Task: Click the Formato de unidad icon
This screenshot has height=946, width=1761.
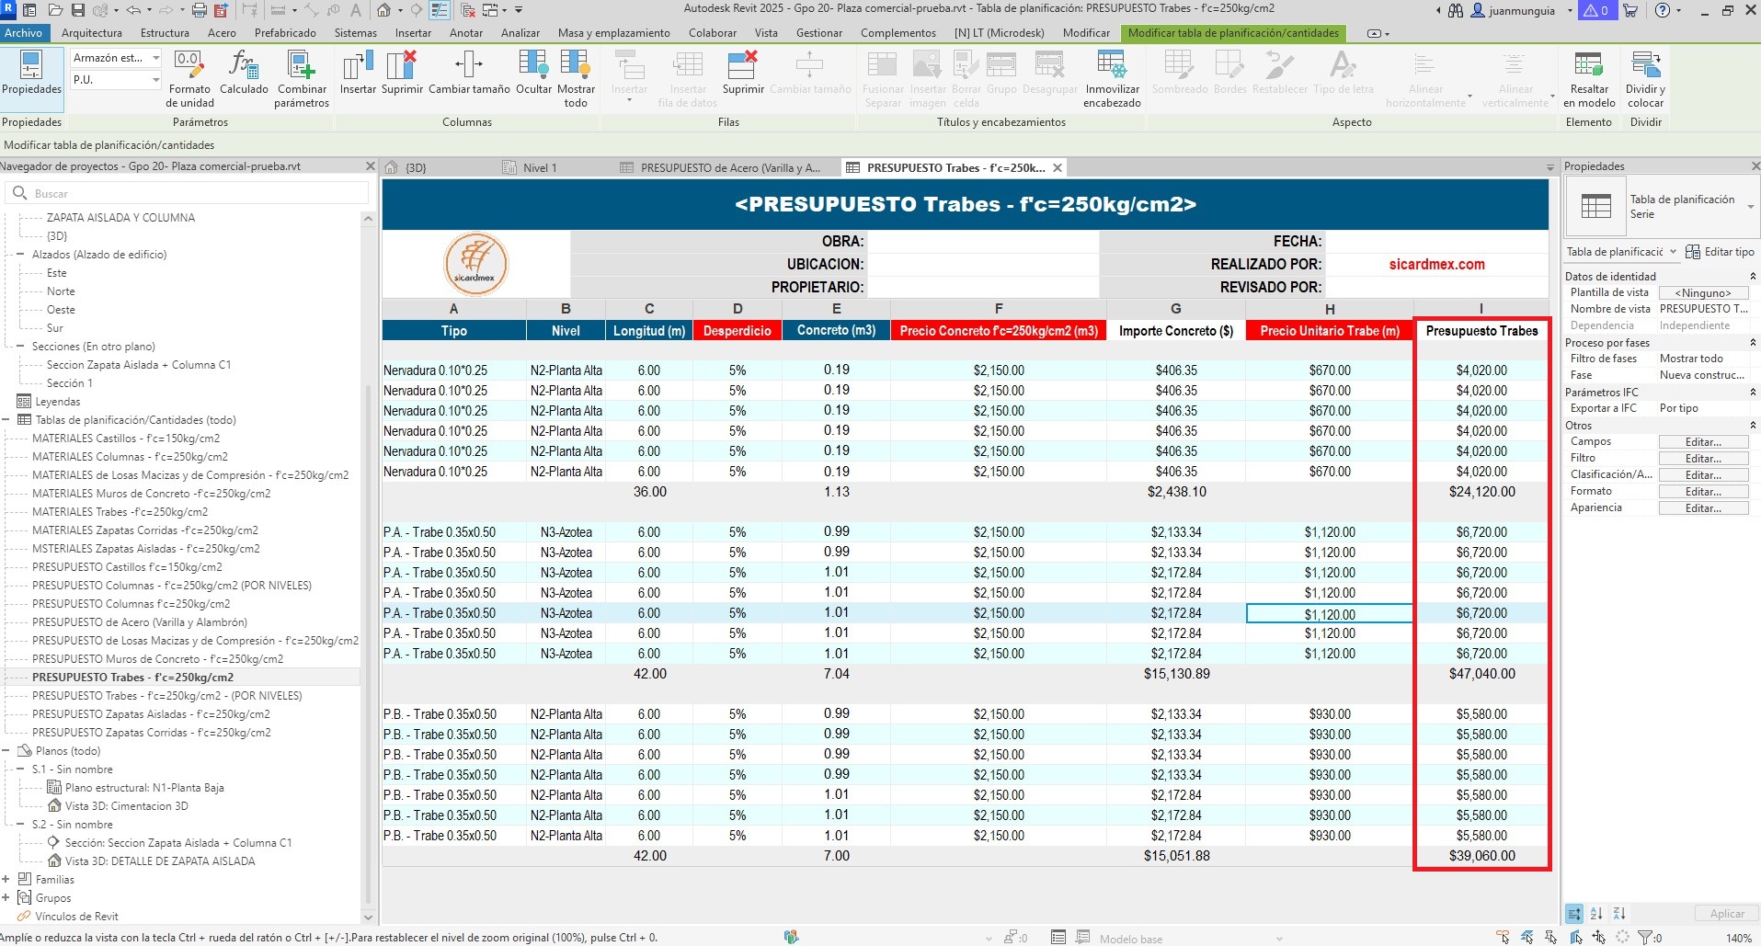Action: (x=189, y=66)
